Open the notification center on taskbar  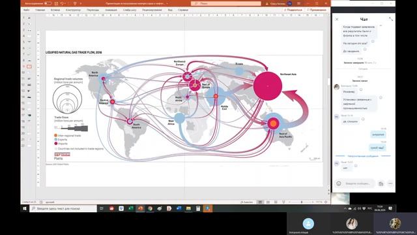390,209
